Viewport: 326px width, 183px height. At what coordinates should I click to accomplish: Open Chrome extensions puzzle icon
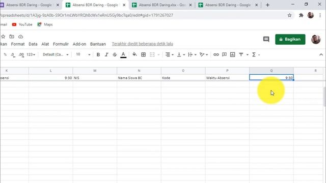(x=301, y=15)
